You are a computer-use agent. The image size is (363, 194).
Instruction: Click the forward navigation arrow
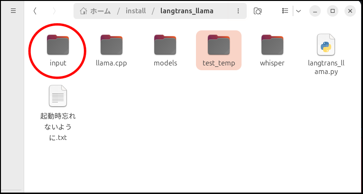coord(54,10)
